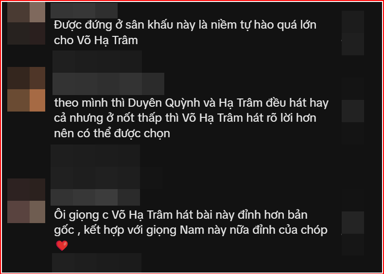The height and width of the screenshot is (274, 384).
Task: Click like count beside "nên có thể được chọn"
Action: (x=353, y=133)
